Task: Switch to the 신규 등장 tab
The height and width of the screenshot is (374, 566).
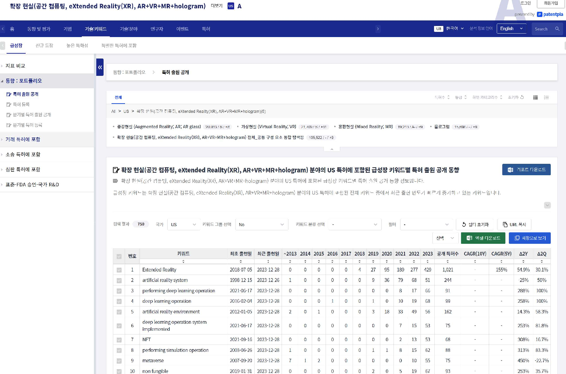Action: coord(44,45)
